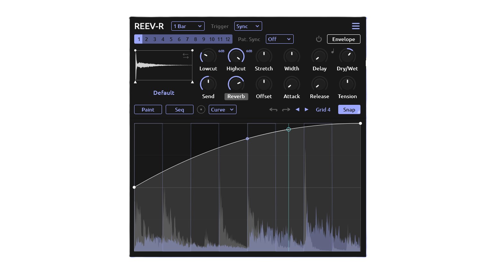Open the Curve type dropdown
Viewport: 495px width, 273px height.
[222, 110]
